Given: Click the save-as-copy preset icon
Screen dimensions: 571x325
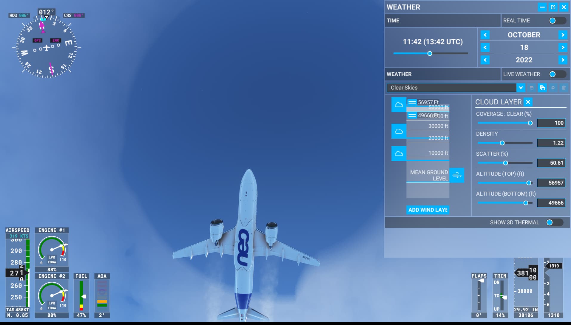Looking at the screenshot, I should (x=542, y=88).
